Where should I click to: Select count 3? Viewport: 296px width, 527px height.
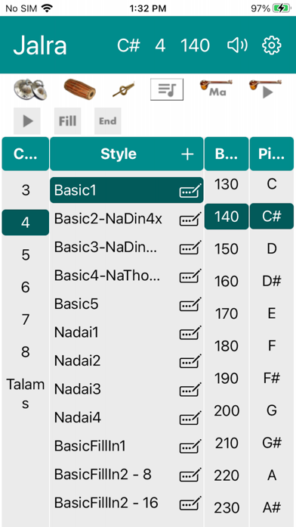[26, 190]
